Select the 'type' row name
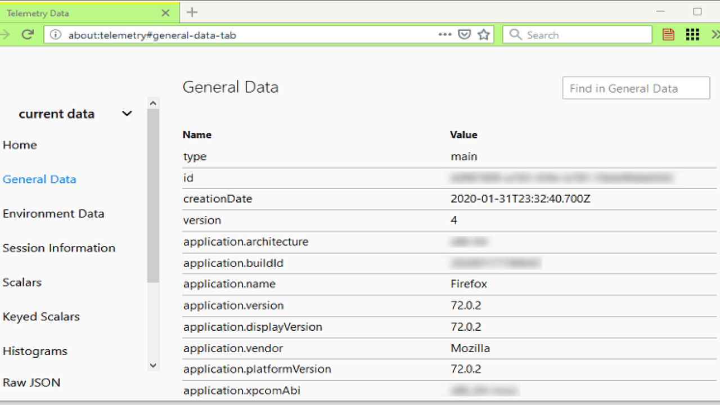The image size is (720, 405). tap(195, 157)
